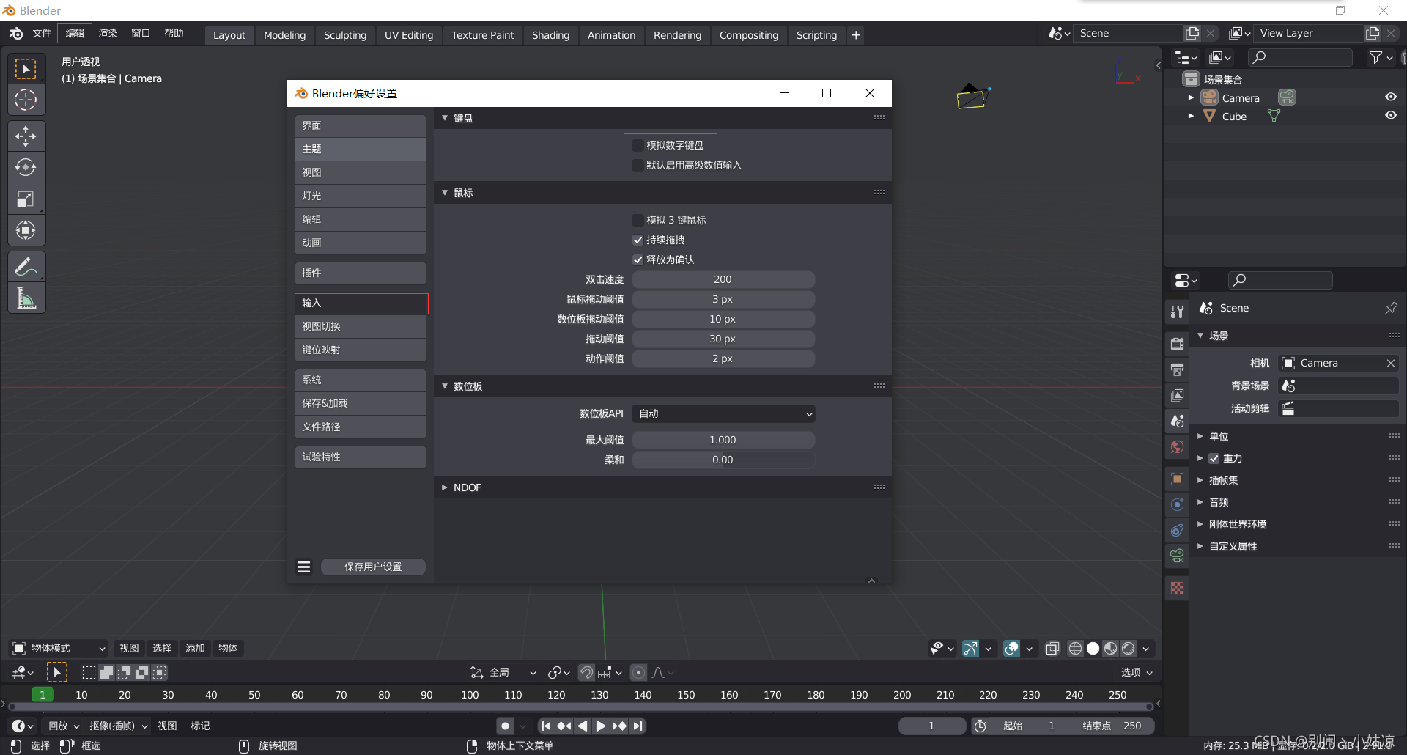1407x755 pixels.
Task: Select the Box Select tool in toolbar
Action: click(26, 69)
